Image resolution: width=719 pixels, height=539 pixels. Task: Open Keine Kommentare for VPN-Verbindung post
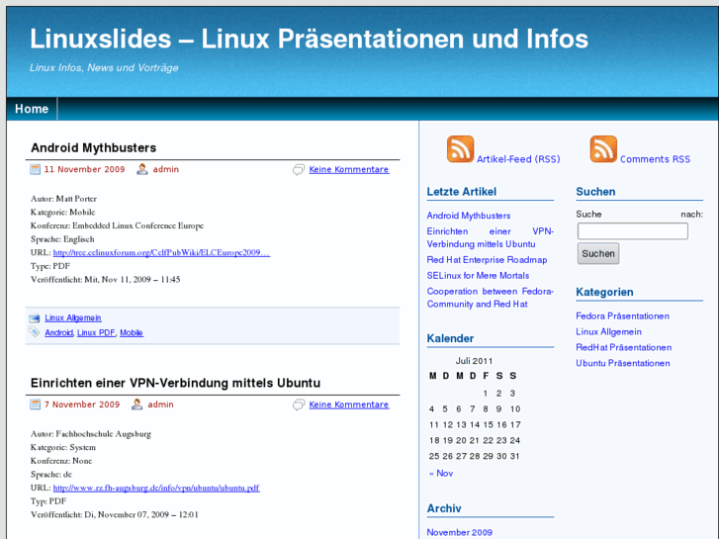tap(348, 404)
